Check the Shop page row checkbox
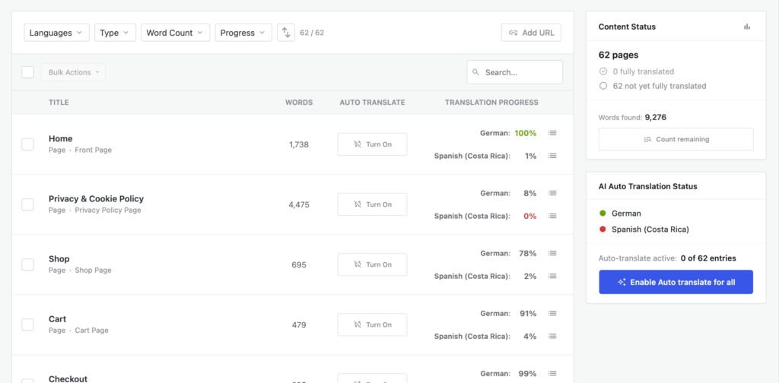The image size is (779, 383). pos(28,264)
